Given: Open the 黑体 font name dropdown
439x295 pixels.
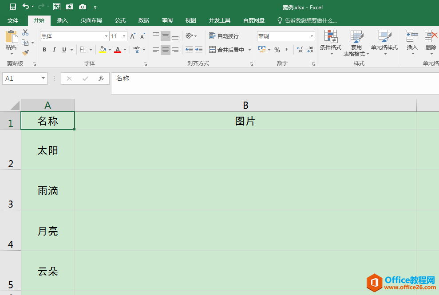Looking at the screenshot, I should [106, 36].
